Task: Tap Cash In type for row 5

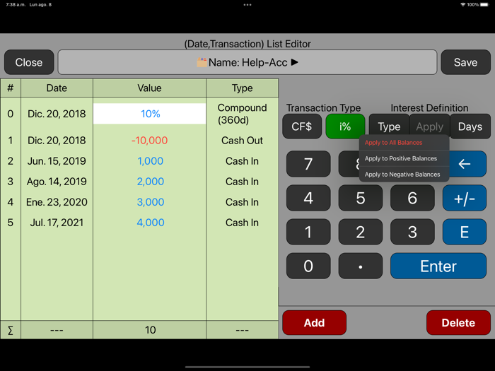Action: (242, 223)
